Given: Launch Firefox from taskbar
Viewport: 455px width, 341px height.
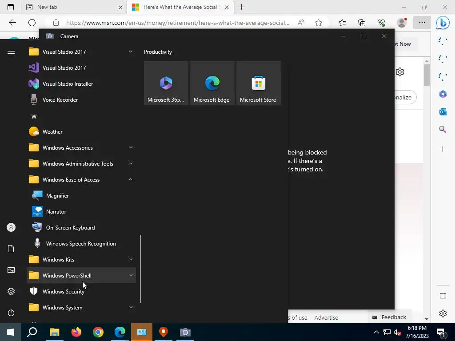Looking at the screenshot, I should [x=76, y=332].
